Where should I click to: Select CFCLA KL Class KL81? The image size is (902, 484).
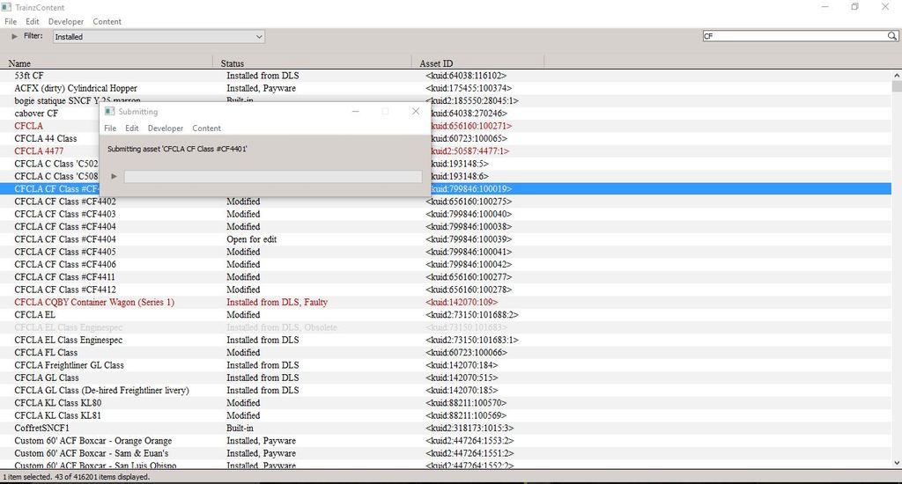pos(446,415)
